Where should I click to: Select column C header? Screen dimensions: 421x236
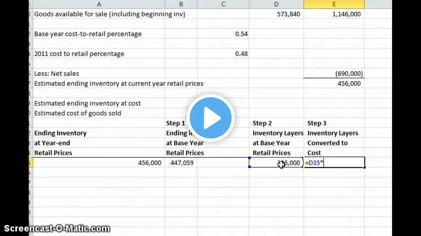[x=223, y=4]
